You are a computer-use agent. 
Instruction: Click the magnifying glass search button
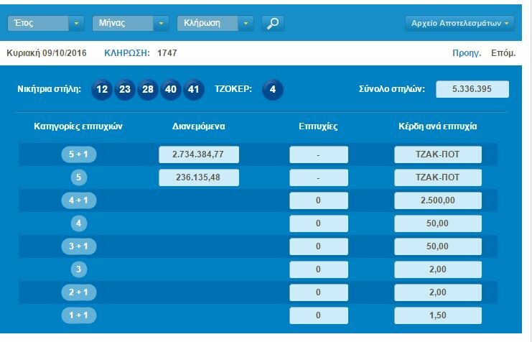click(273, 24)
